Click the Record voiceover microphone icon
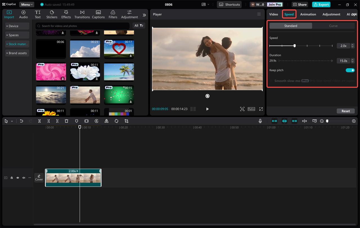 [260, 121]
